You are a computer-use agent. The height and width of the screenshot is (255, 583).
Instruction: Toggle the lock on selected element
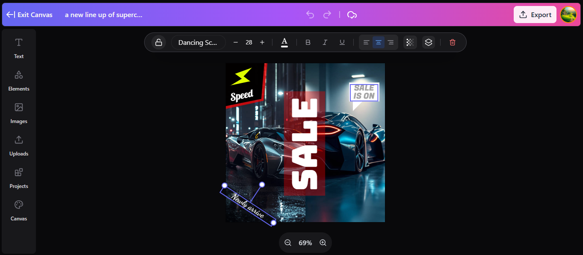(x=159, y=42)
